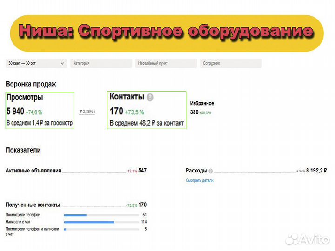
Task: Click the Категория filter field
Action: pos(101,63)
